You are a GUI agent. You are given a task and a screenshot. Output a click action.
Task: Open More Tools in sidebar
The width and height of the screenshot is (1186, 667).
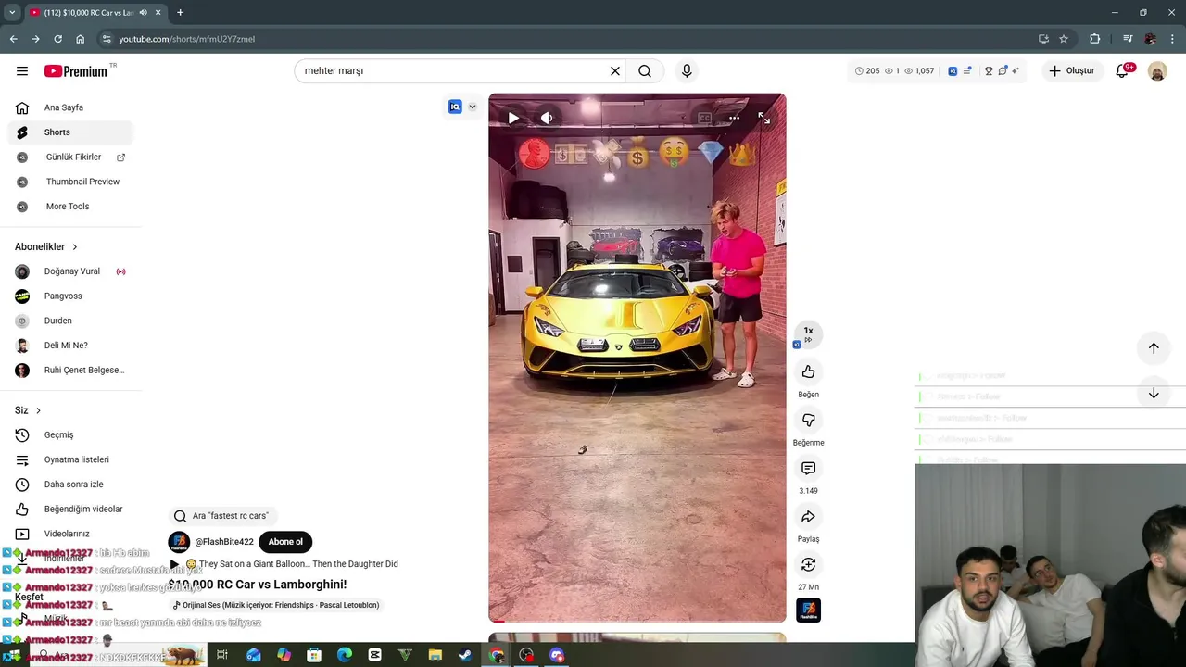coord(70,207)
